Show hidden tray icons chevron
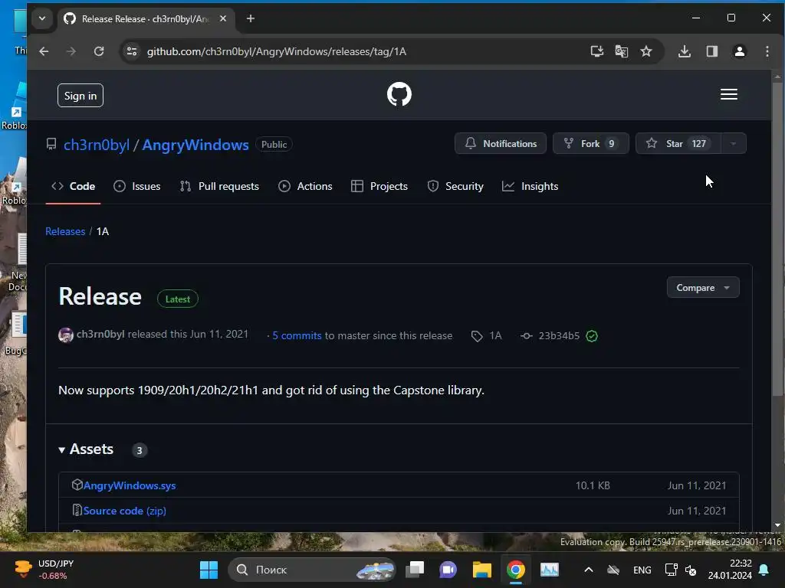 (x=589, y=570)
